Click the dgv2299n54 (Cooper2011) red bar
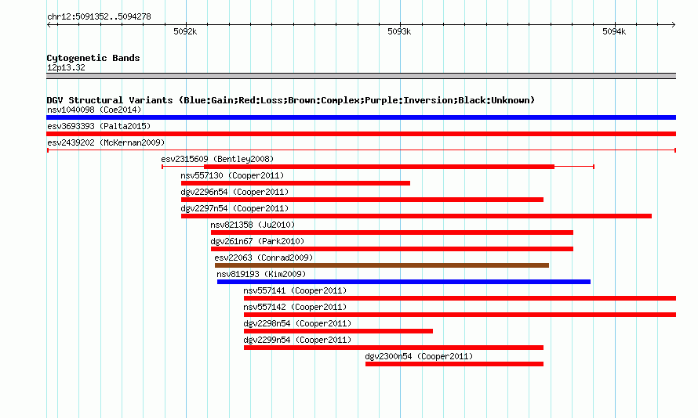The image size is (698, 418). pyautogui.click(x=394, y=348)
